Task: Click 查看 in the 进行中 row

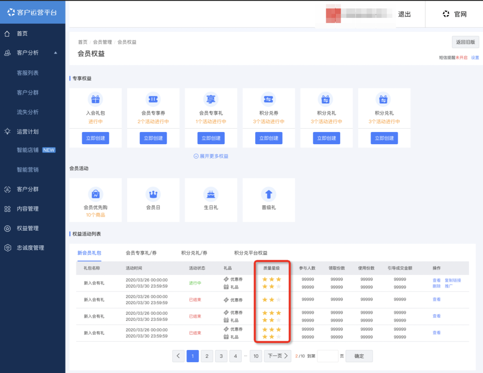Action: pyautogui.click(x=437, y=280)
